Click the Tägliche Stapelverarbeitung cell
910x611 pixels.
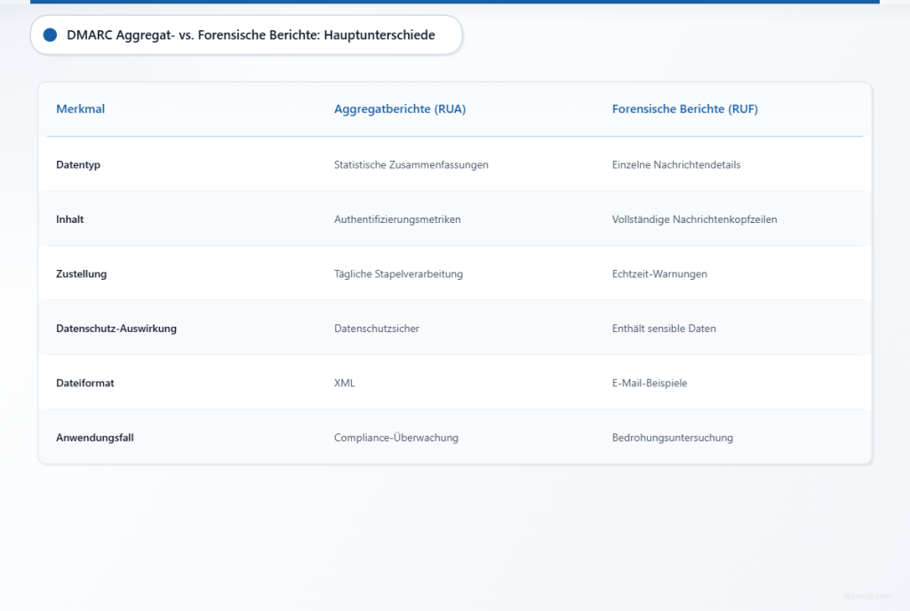[x=398, y=274]
